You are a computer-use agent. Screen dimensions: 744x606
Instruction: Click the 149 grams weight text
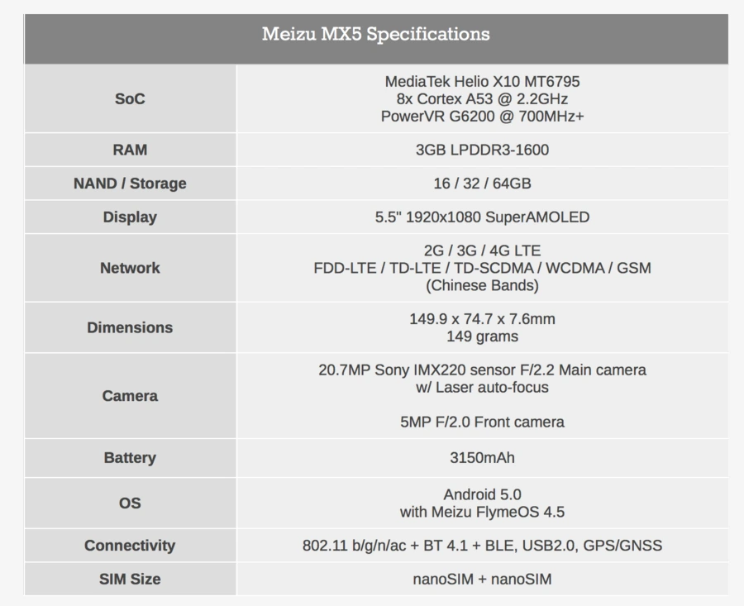coord(482,336)
